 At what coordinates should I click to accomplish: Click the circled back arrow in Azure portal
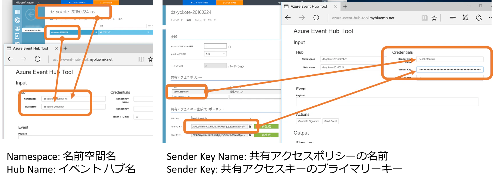(x=31, y=15)
